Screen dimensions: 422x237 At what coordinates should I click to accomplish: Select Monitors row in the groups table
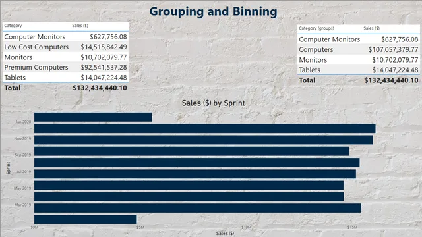tap(359, 60)
